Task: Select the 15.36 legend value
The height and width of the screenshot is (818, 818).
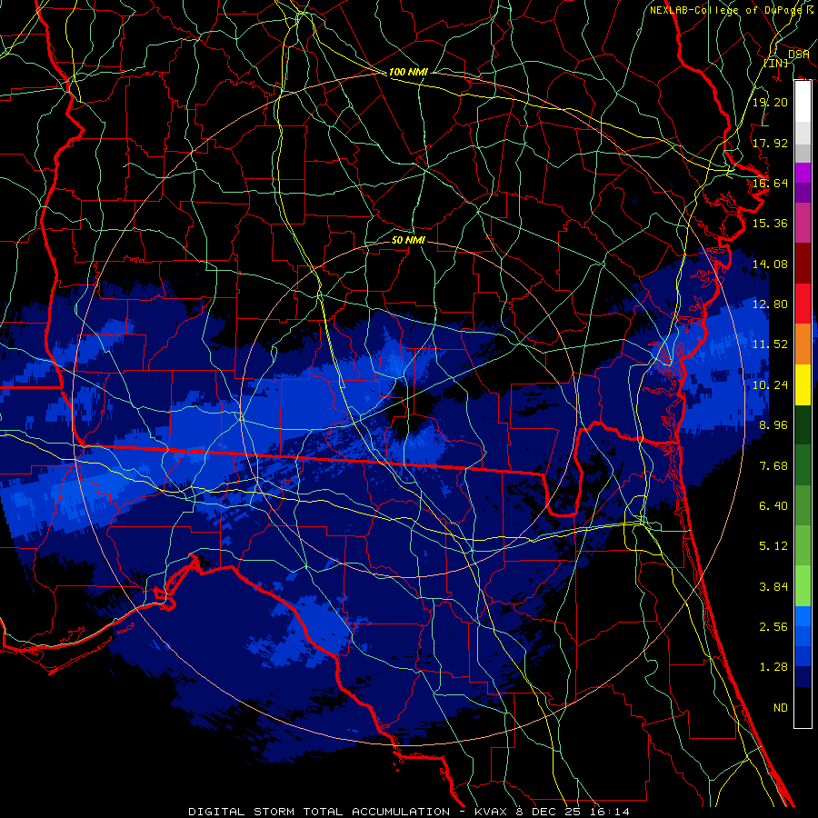Action: click(770, 224)
